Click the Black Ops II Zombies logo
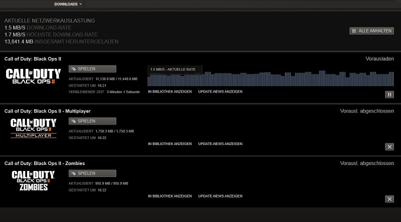The width and height of the screenshot is (401, 222). click(x=33, y=180)
